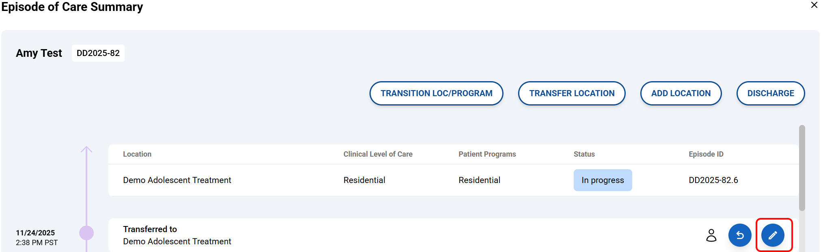821x252 pixels.
Task: Click the person outline icon
Action: point(711,235)
